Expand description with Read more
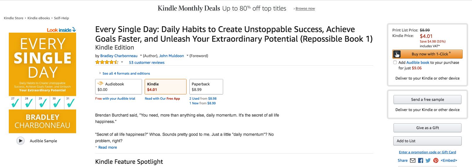Screen dimensions: 472x167 pyautogui.click(x=107, y=147)
